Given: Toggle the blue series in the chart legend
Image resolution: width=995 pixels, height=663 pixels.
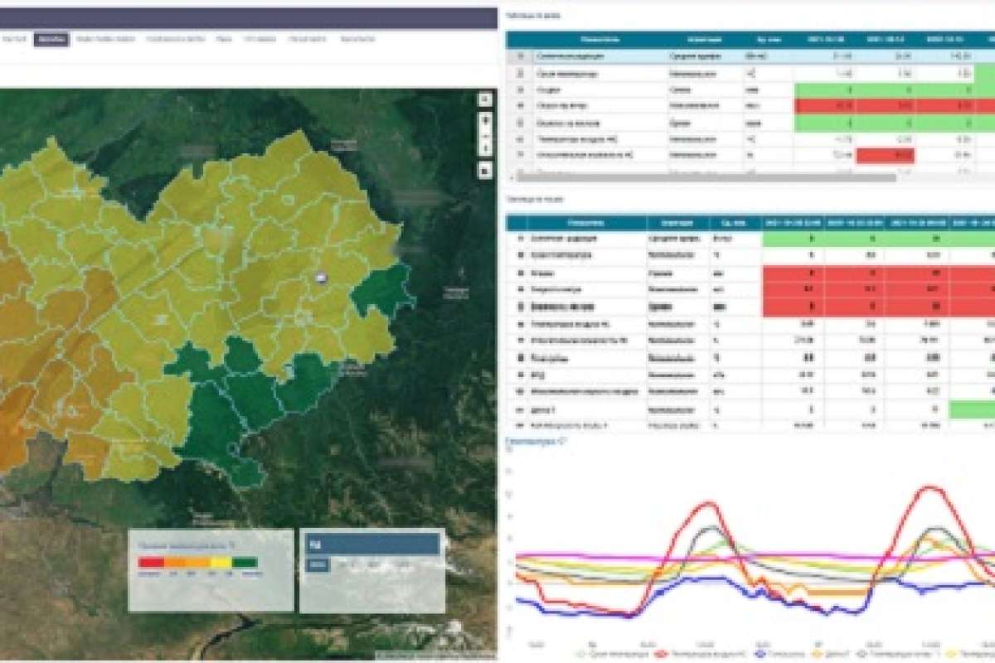Looking at the screenshot, I should click(760, 654).
